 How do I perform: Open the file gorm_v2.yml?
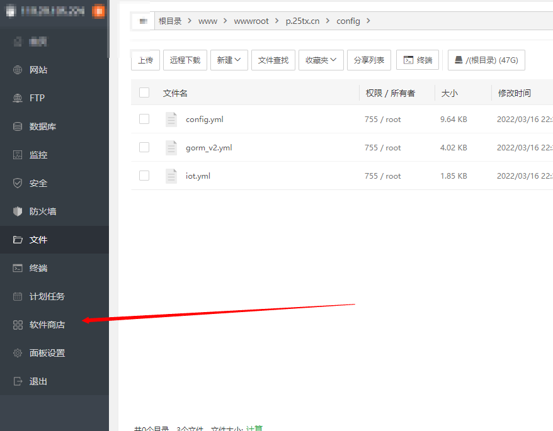click(208, 148)
